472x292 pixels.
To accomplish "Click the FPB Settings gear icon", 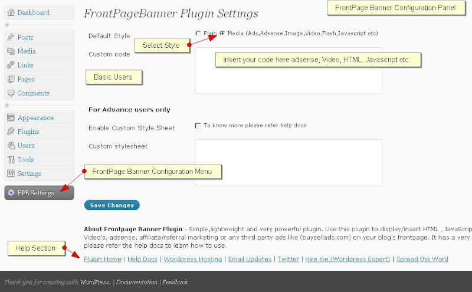I will coord(11,193).
